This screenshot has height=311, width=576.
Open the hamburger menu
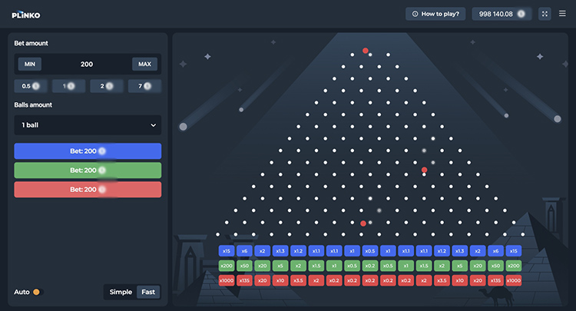tap(562, 14)
